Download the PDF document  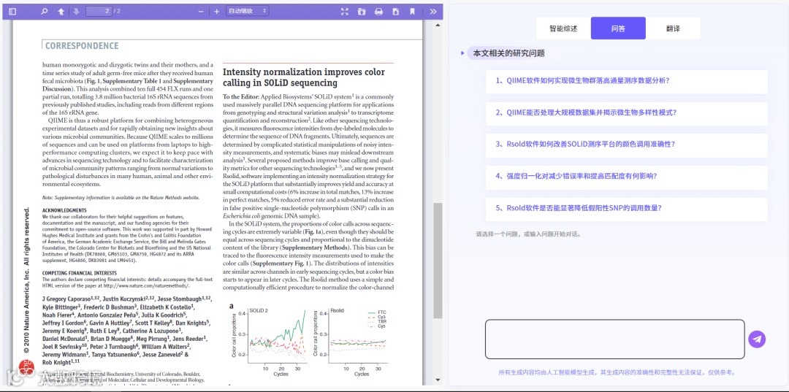click(x=395, y=12)
